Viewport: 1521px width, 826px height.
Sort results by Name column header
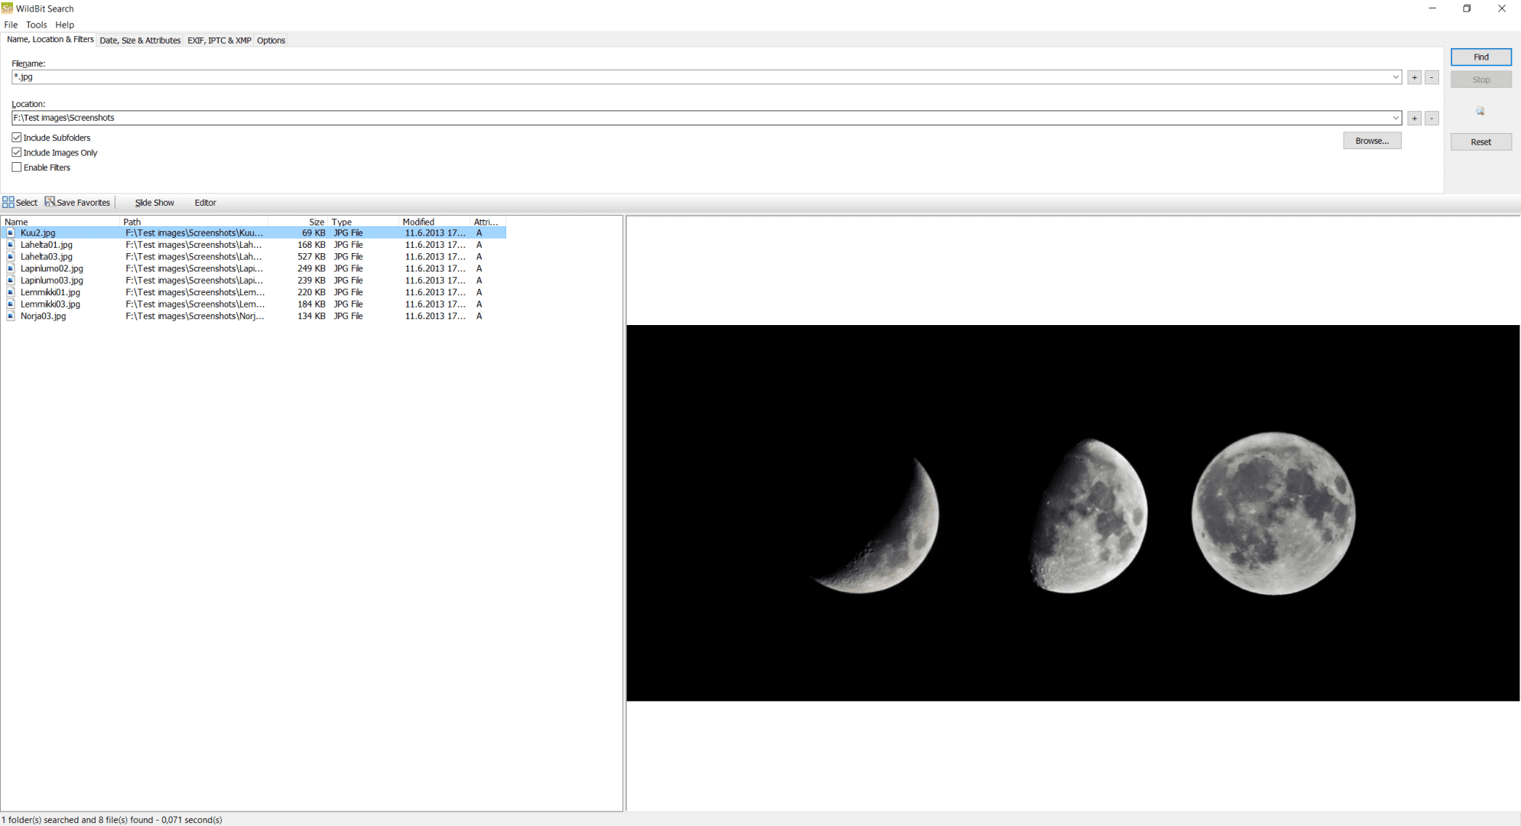(x=60, y=222)
